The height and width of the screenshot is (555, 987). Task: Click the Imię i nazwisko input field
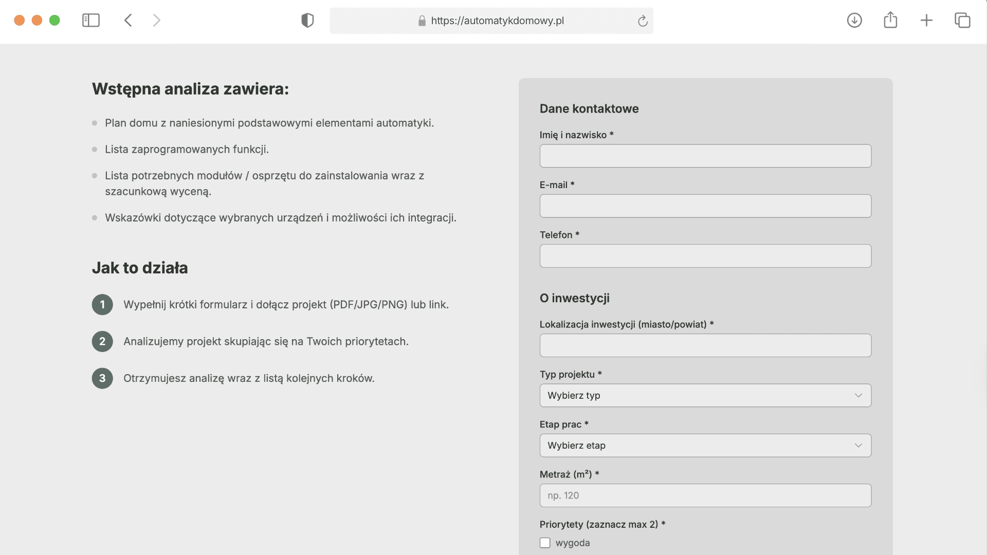[x=705, y=156]
